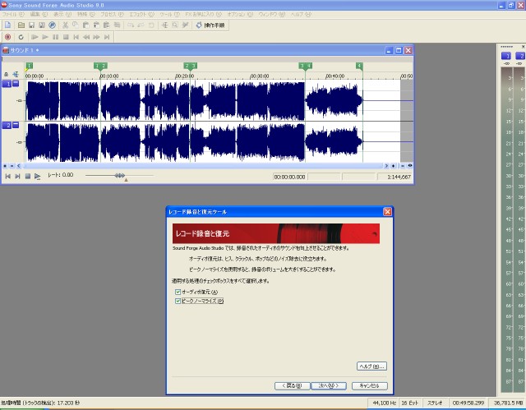Click the Go to Start button in sound window
526x410 pixels.
point(8,176)
